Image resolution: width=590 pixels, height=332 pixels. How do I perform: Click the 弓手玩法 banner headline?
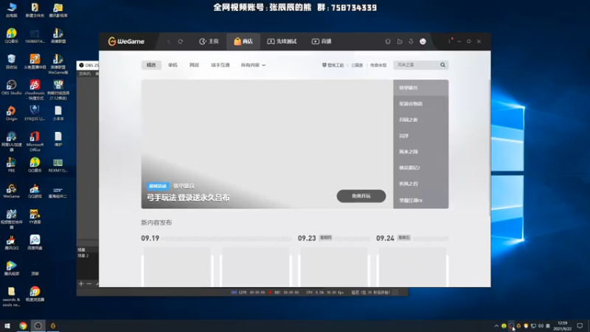(188, 198)
